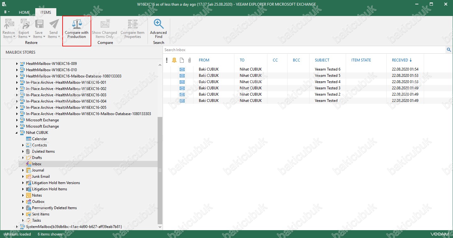Sort by BCC column header
This screenshot has width=453, height=238.
(x=296, y=60)
